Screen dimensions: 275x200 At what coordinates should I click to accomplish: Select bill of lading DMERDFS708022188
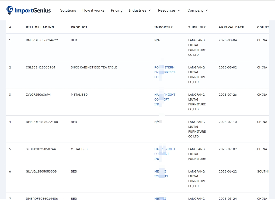click(42, 122)
